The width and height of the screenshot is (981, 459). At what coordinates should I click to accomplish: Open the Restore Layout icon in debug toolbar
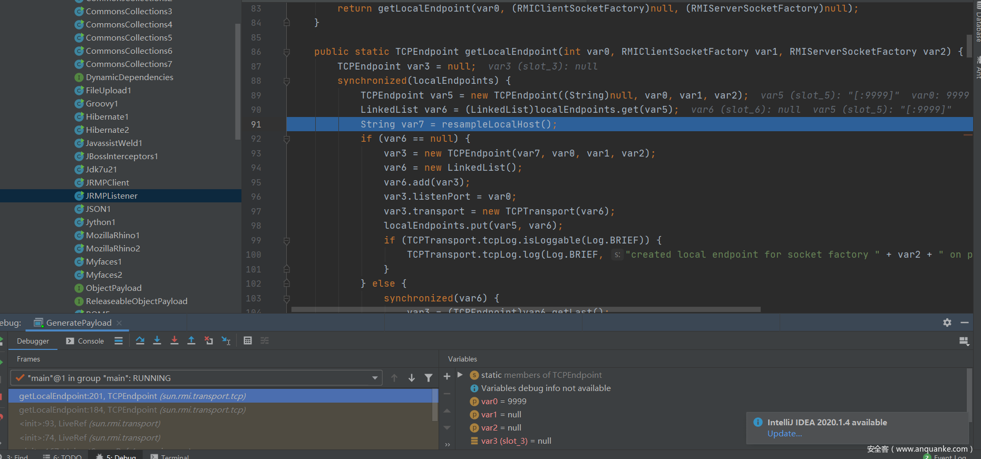coord(964,341)
